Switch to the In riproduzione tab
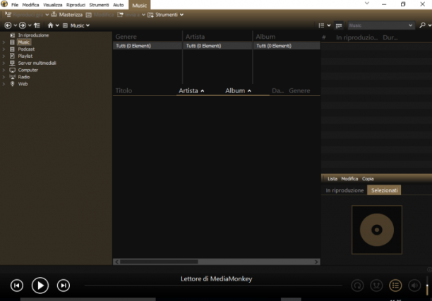This screenshot has width=432, height=301. (x=344, y=190)
